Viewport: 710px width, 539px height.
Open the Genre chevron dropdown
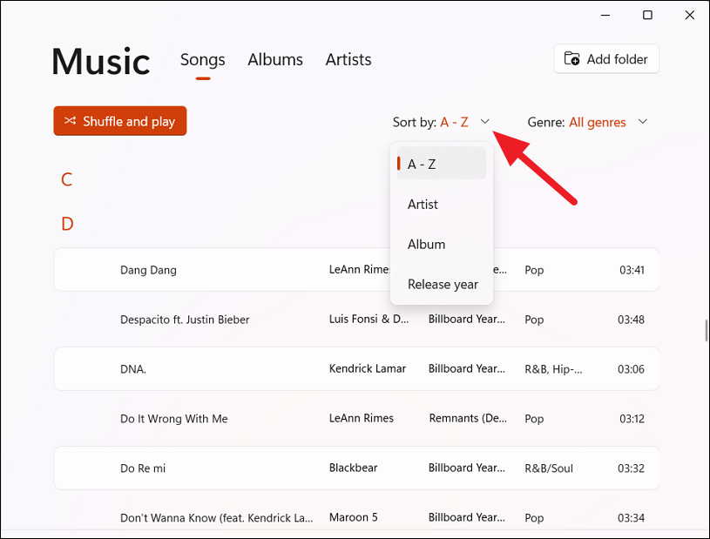click(x=643, y=122)
